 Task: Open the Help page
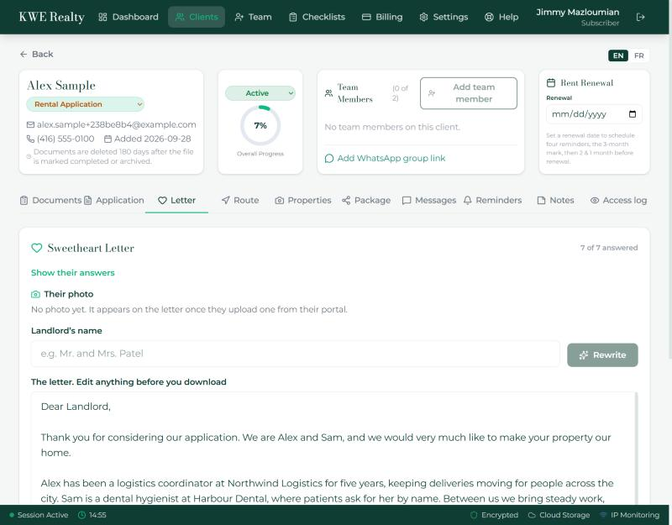tap(501, 17)
